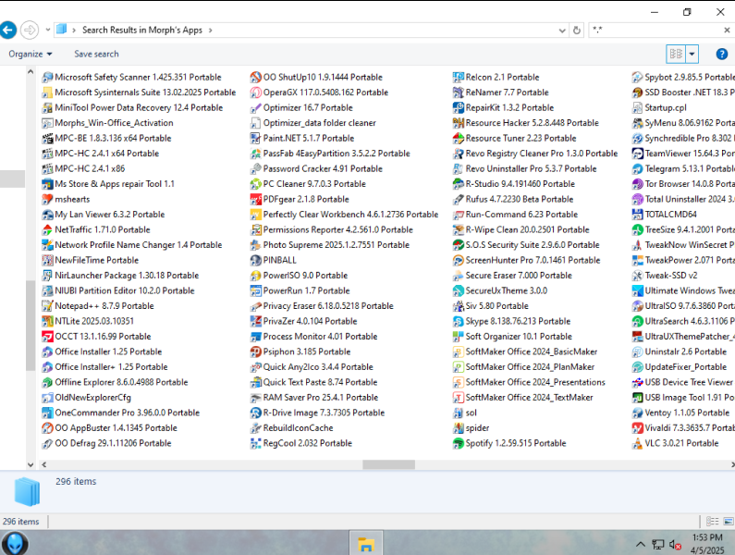The image size is (735, 555).
Task: Click the horizontal scrollbar left arrow
Action: tap(43, 464)
